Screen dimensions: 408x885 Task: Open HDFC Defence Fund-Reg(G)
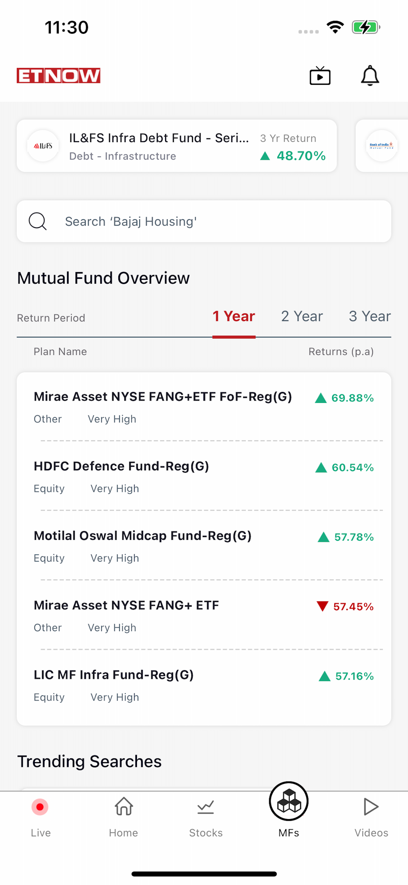pos(121,466)
